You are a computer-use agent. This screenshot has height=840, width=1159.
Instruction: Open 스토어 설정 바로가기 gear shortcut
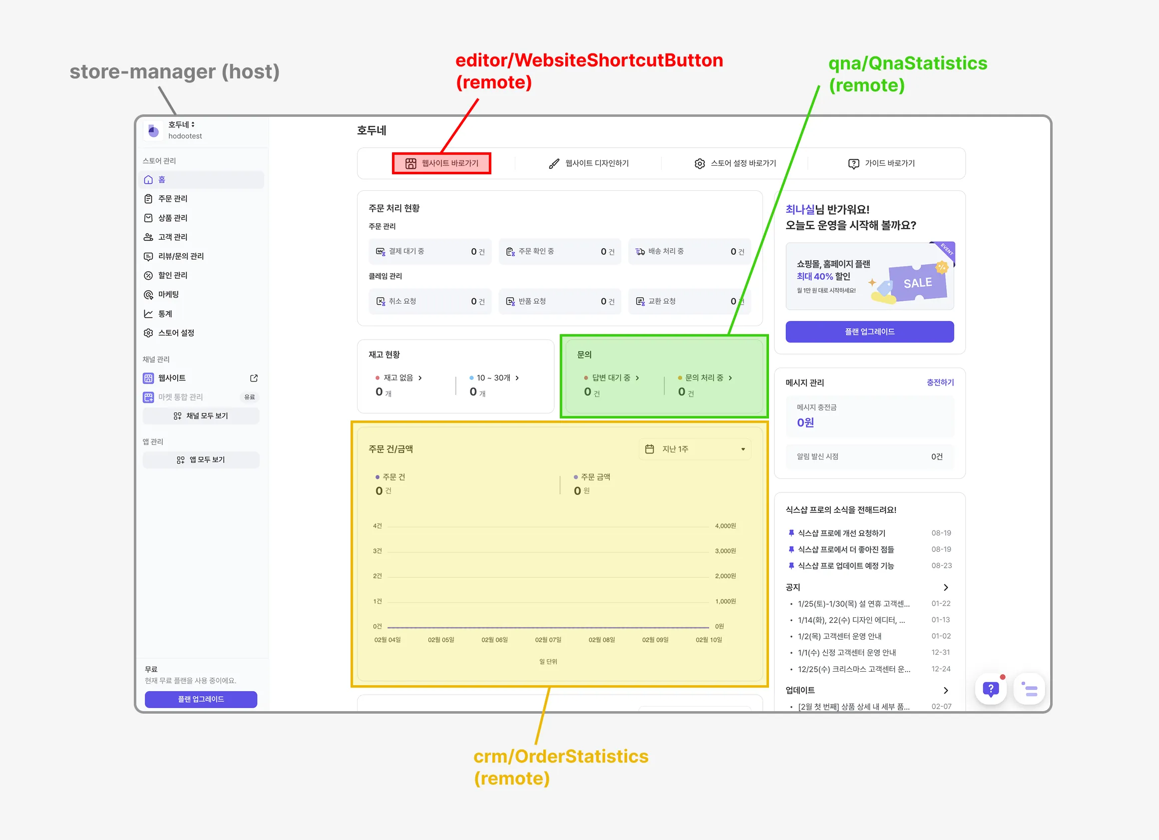click(x=700, y=163)
